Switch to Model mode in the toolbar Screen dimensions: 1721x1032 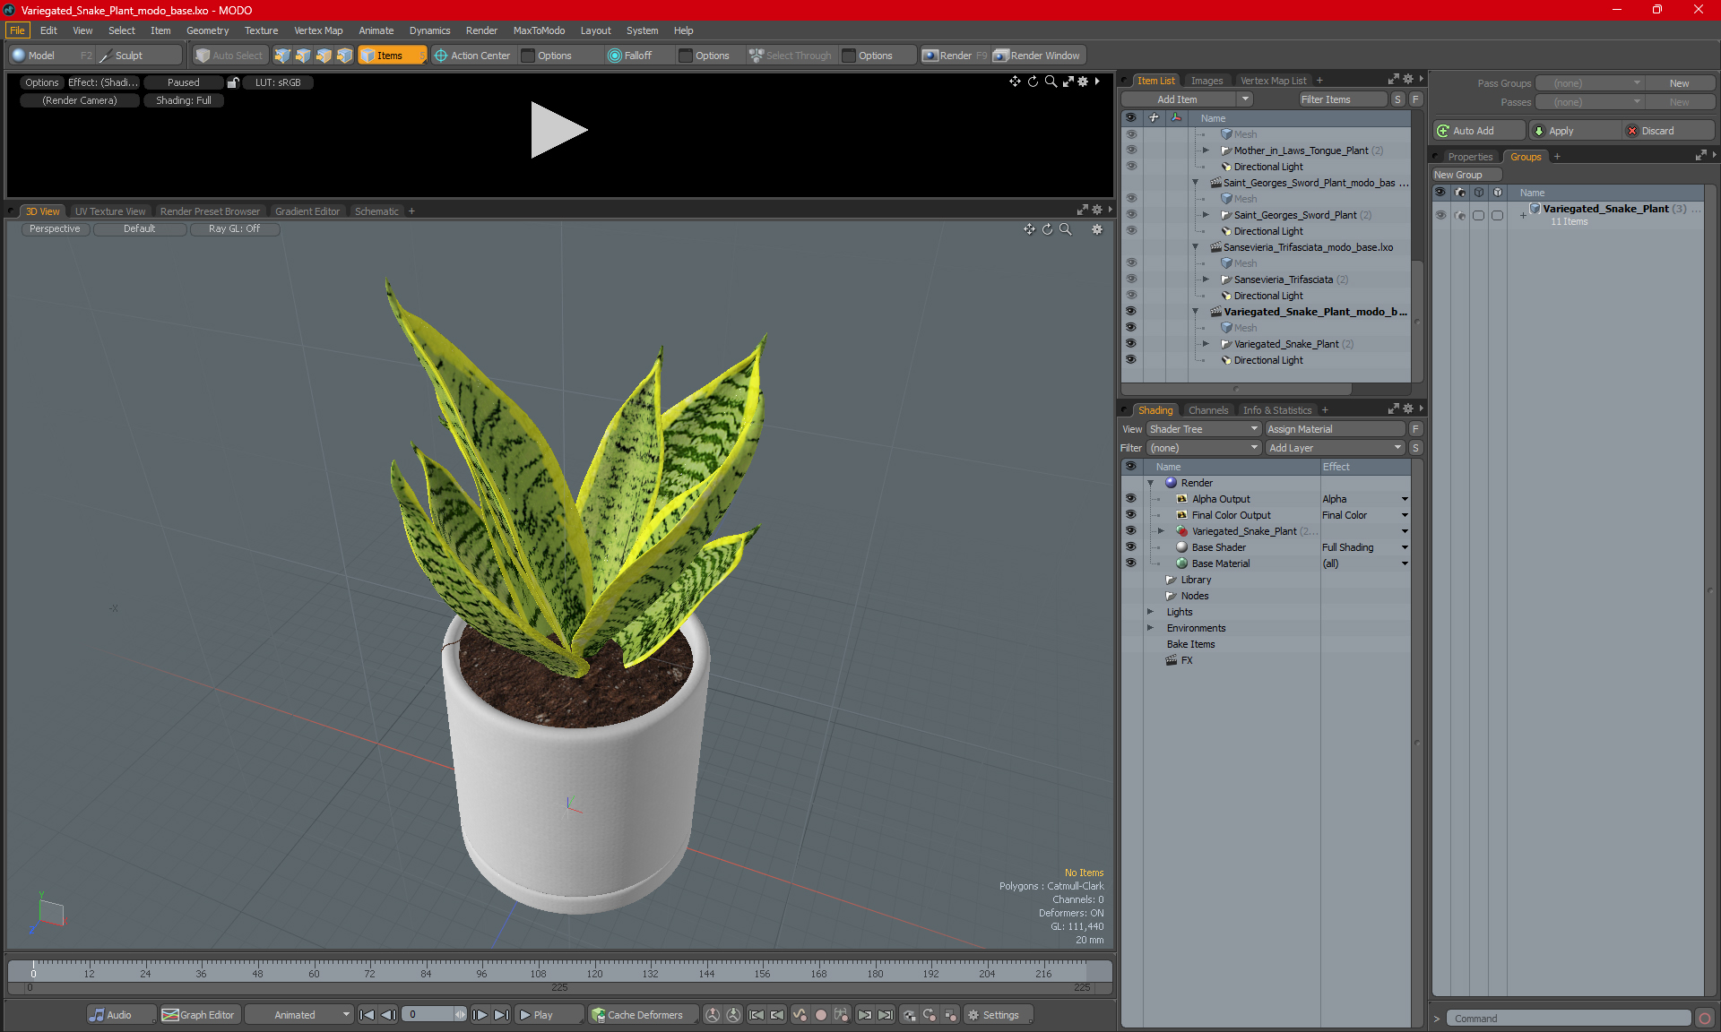click(x=41, y=56)
